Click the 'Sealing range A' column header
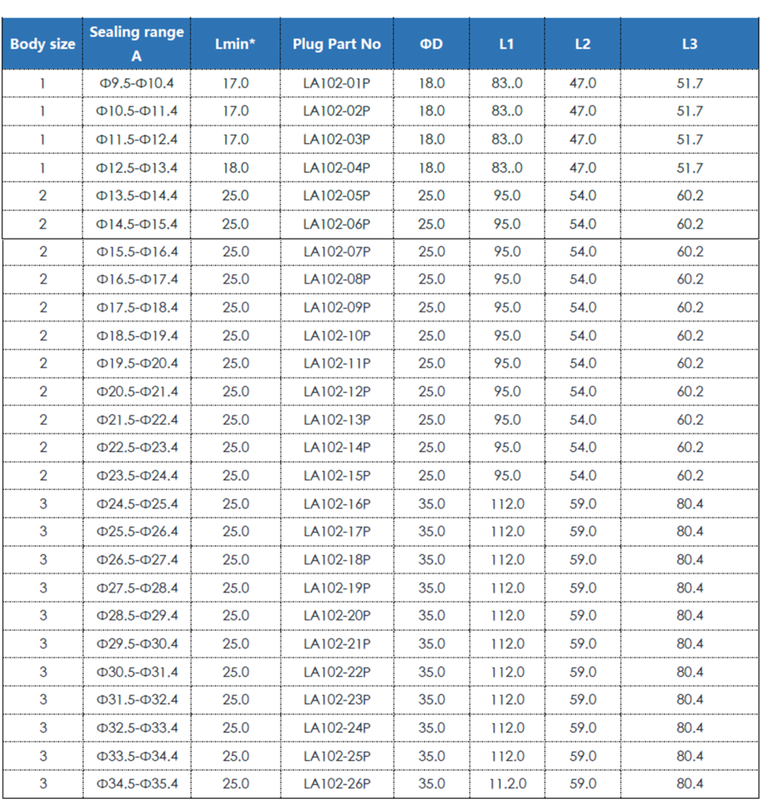This screenshot has width=761, height=803. point(137,44)
